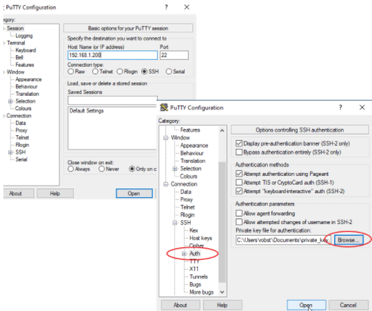
Task: Click the question mark help icon in back window
Action: tap(166, 7)
